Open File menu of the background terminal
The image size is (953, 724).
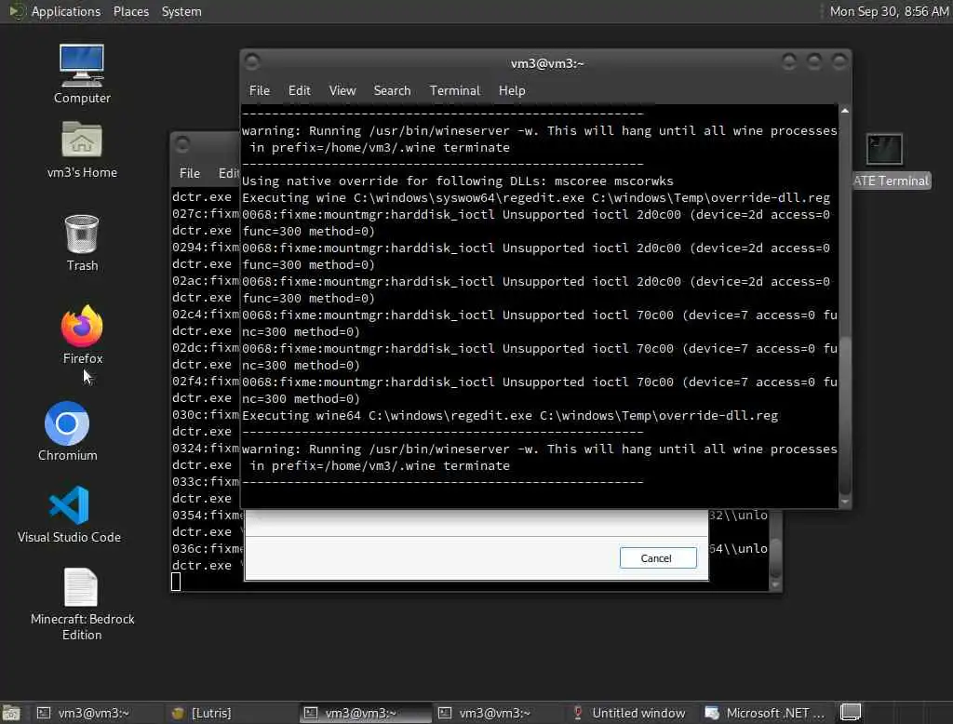pos(190,173)
